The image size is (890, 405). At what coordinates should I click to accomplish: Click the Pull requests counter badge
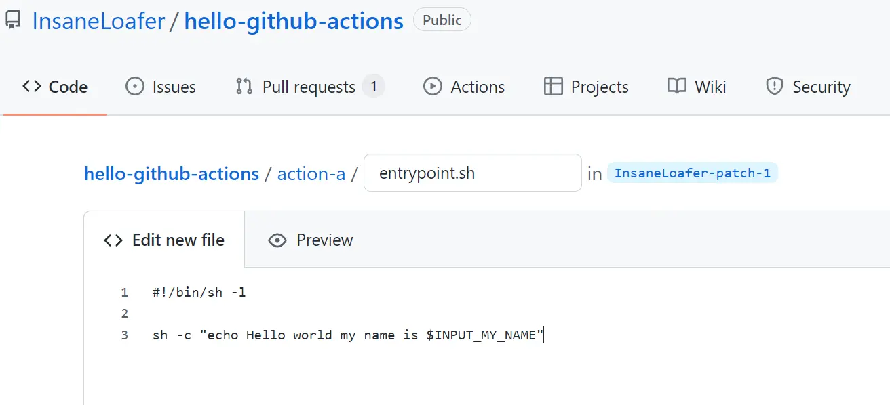373,87
